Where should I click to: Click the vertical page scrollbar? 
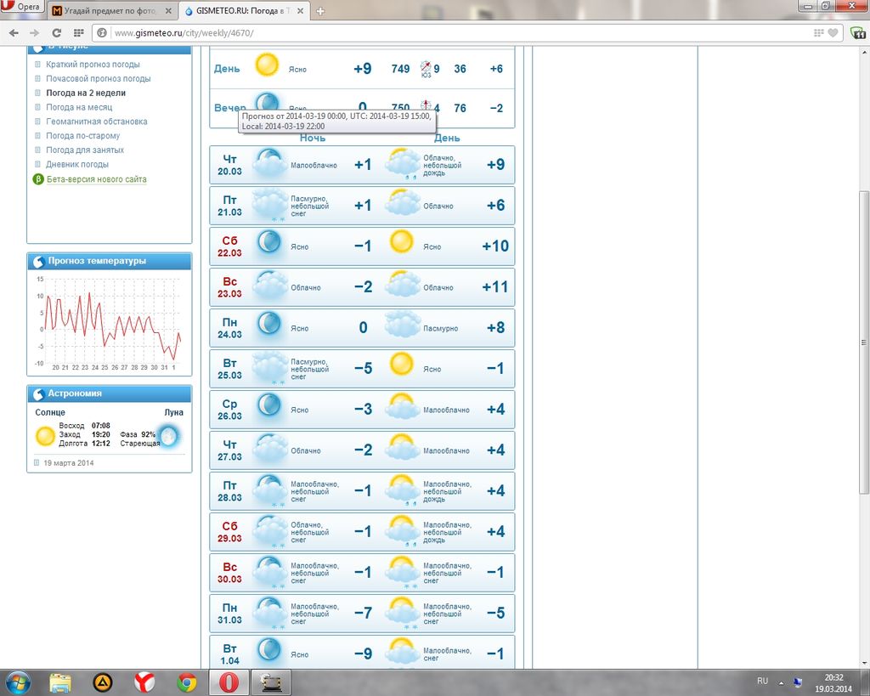864,340
